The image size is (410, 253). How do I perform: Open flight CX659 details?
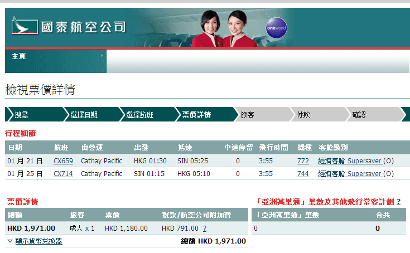point(63,160)
